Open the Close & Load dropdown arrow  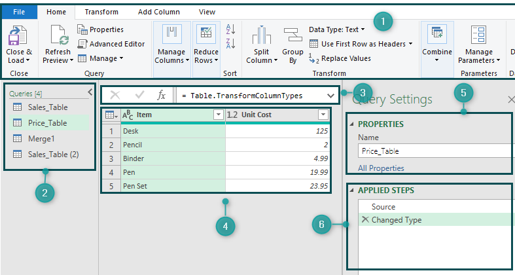pos(27,60)
